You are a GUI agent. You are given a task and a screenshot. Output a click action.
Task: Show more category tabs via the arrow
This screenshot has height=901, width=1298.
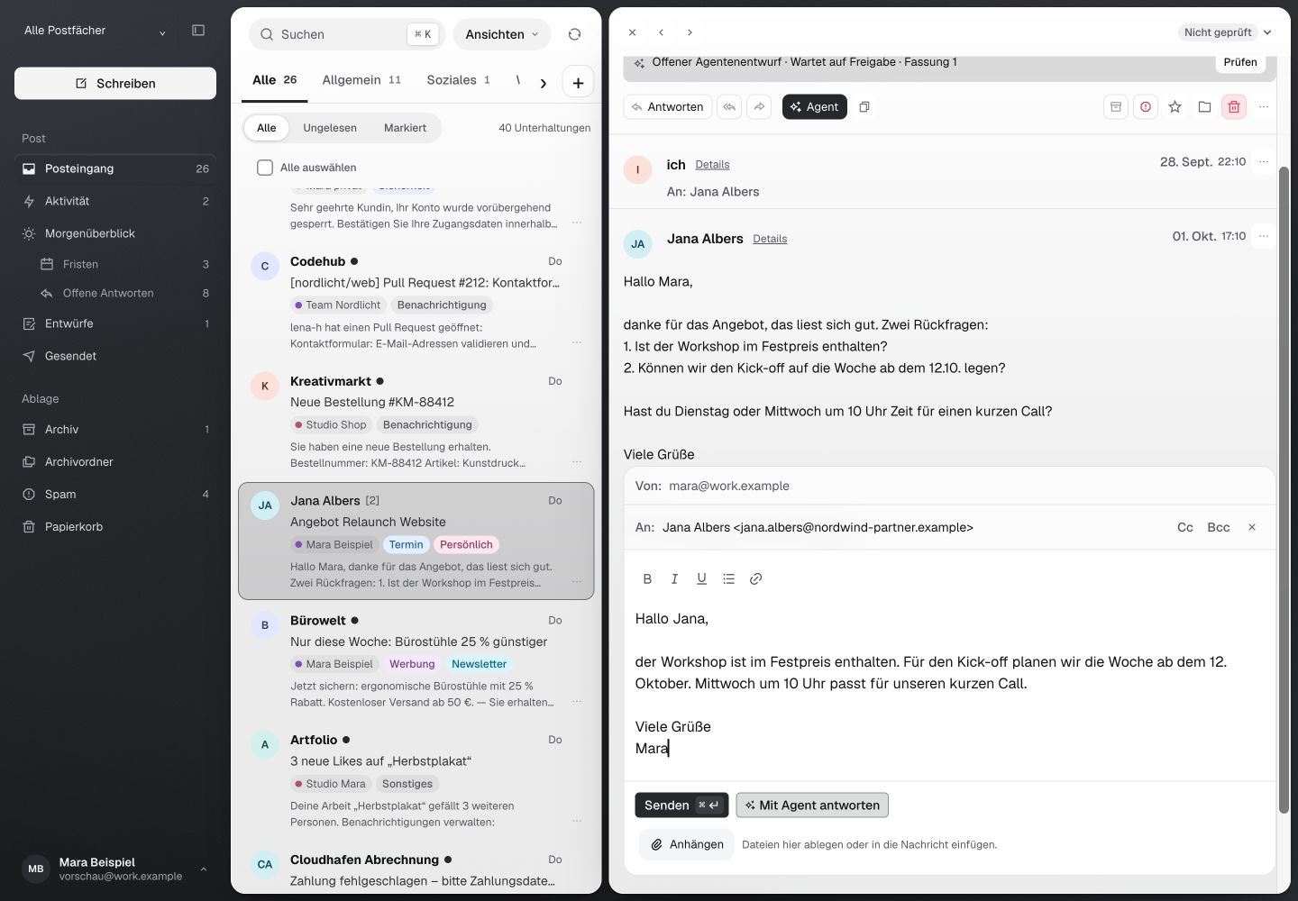pyautogui.click(x=543, y=83)
